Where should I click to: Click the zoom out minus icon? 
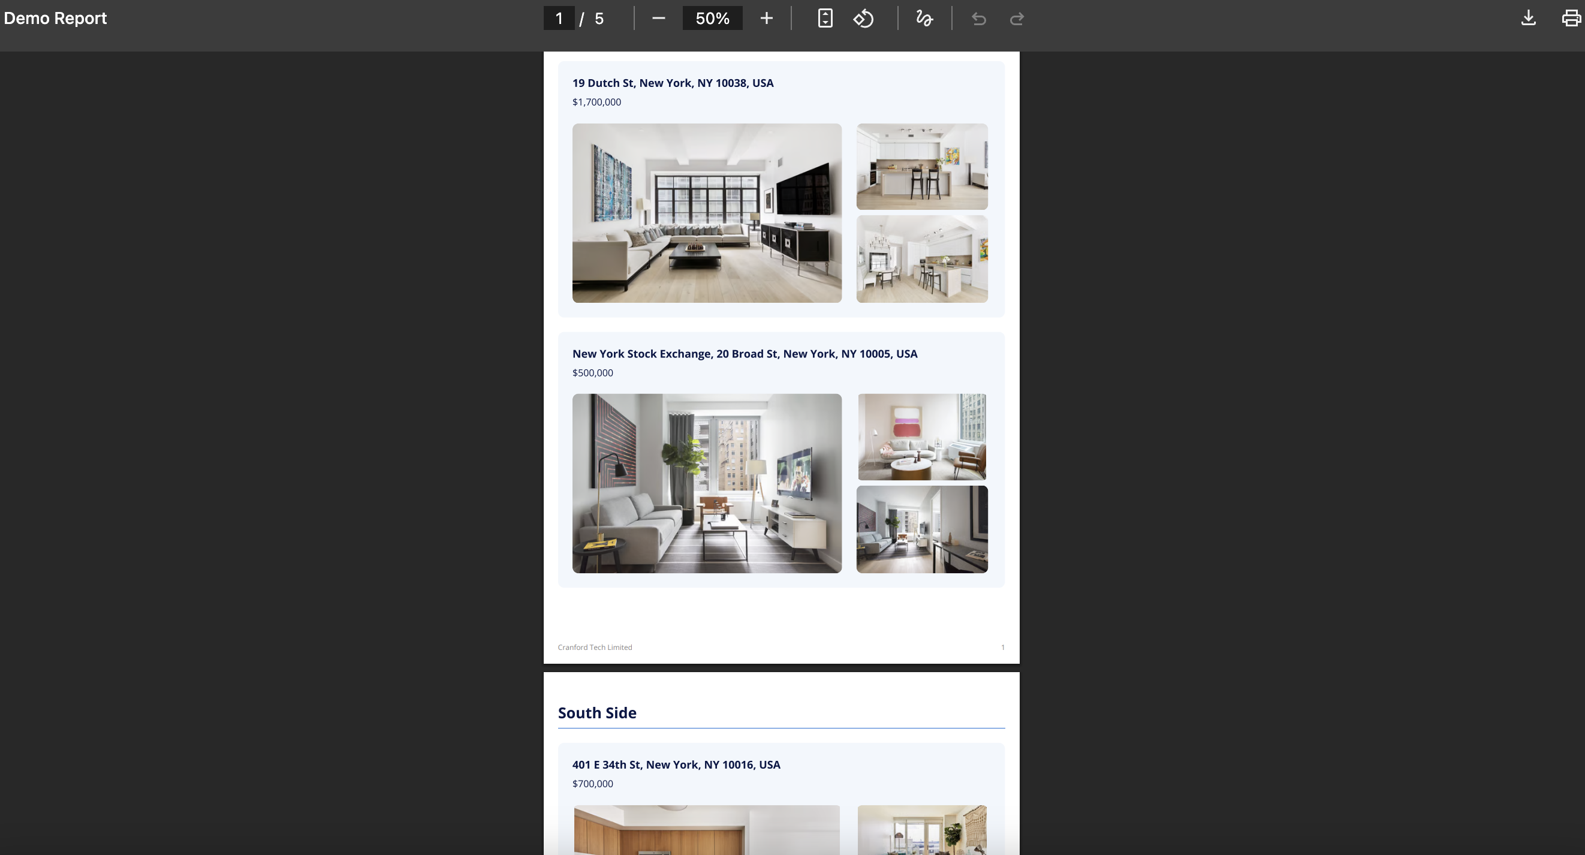(x=658, y=19)
